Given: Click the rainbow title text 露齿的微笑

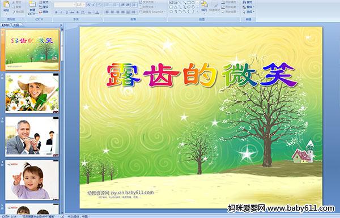Looking at the screenshot, I should tap(202, 75).
